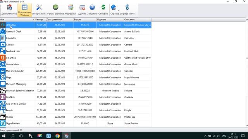Image resolution: width=248 pixels, height=139 pixels.
Task: Select the Microsoft Messaging app icon
Action: pyautogui.click(x=3, y=84)
